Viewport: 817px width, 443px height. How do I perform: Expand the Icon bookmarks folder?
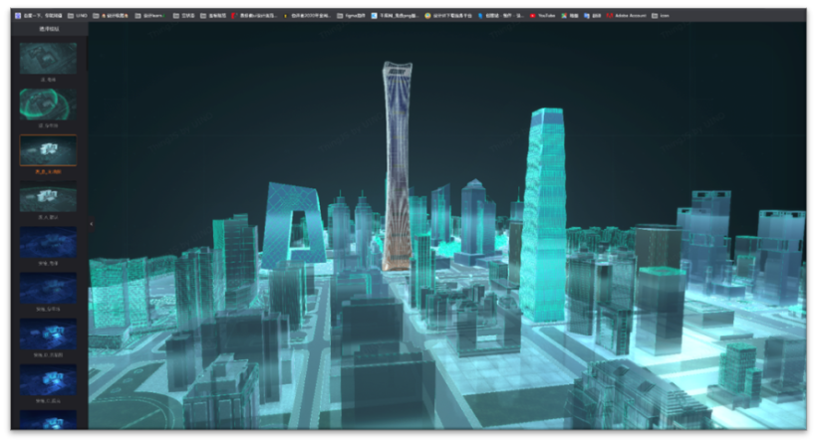coord(662,16)
